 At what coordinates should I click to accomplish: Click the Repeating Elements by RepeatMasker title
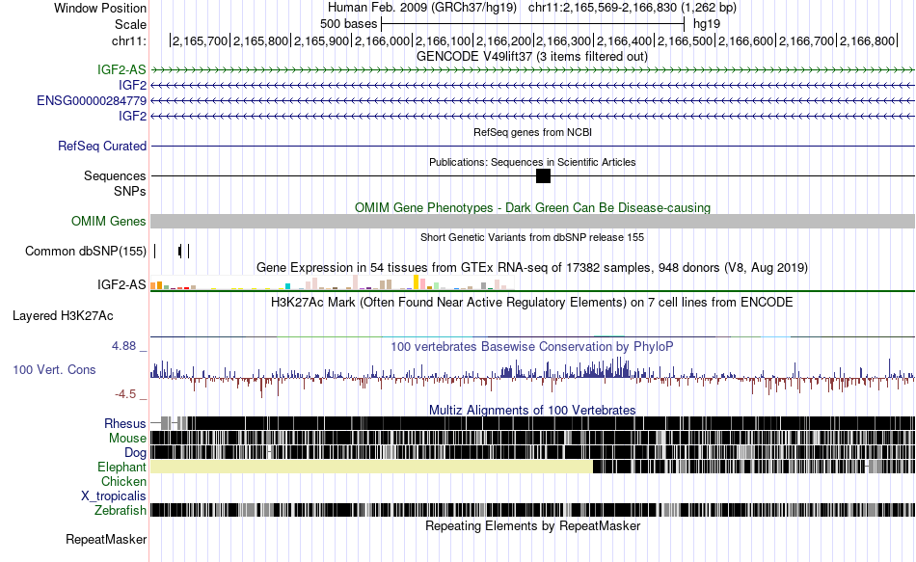click(533, 525)
